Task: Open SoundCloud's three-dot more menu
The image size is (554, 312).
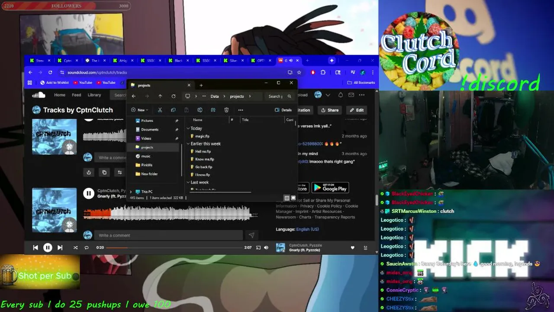Action: pos(362,95)
